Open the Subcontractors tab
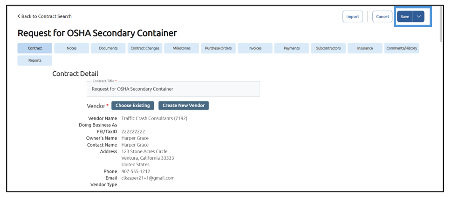452x197 pixels. (x=328, y=48)
